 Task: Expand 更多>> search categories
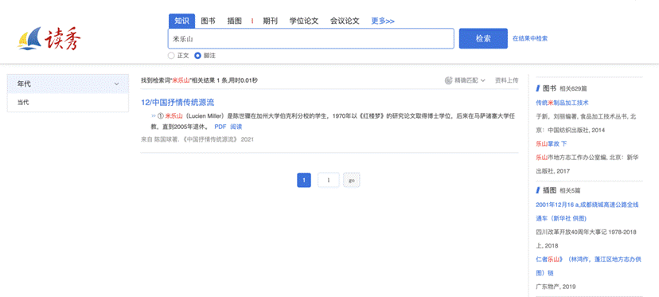(383, 21)
